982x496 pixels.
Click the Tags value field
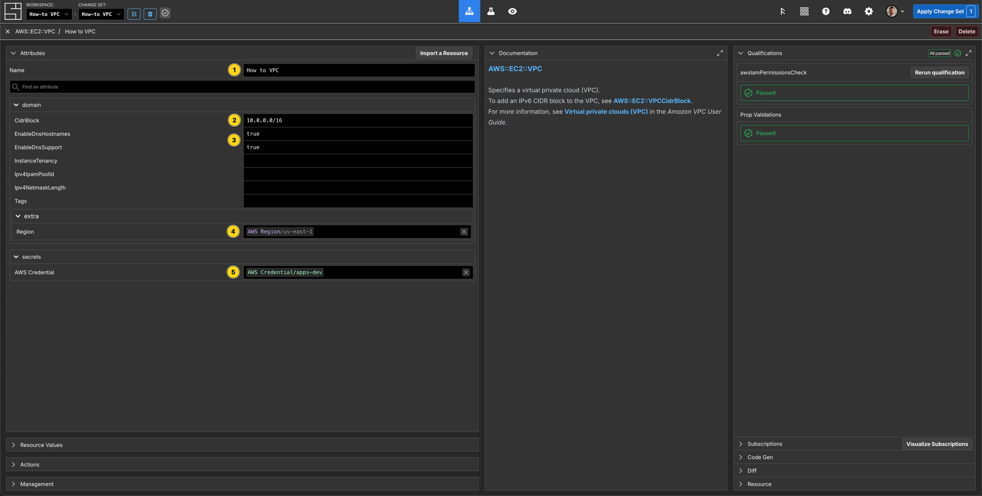[x=358, y=201]
